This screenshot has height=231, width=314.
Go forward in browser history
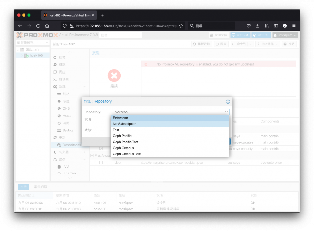[29, 26]
